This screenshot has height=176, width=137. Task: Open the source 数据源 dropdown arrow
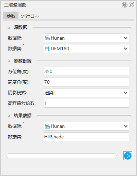pyautogui.click(x=126, y=38)
